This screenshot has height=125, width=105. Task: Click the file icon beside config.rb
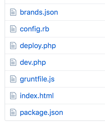(x=13, y=29)
